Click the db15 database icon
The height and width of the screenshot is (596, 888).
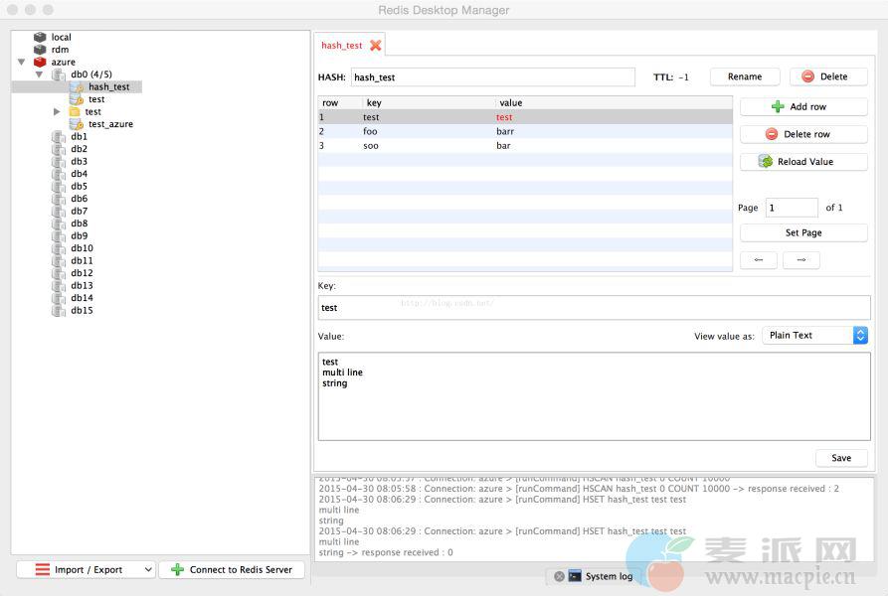[59, 311]
